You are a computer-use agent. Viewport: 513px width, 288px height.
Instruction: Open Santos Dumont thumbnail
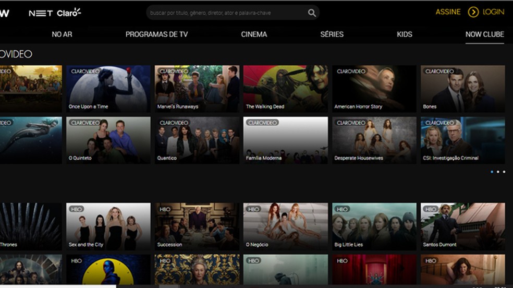[462, 226]
